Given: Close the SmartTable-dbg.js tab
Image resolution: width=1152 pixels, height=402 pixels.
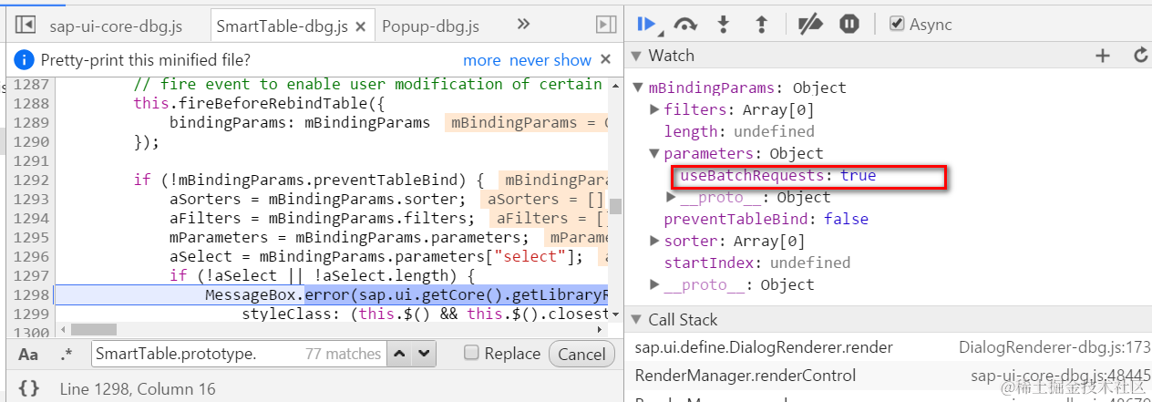Looking at the screenshot, I should coord(361,27).
